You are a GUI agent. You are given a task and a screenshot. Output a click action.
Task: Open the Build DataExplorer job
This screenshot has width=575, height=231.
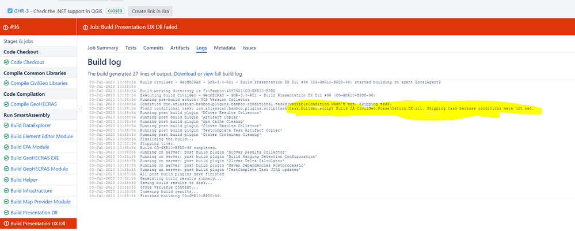[x=31, y=126]
